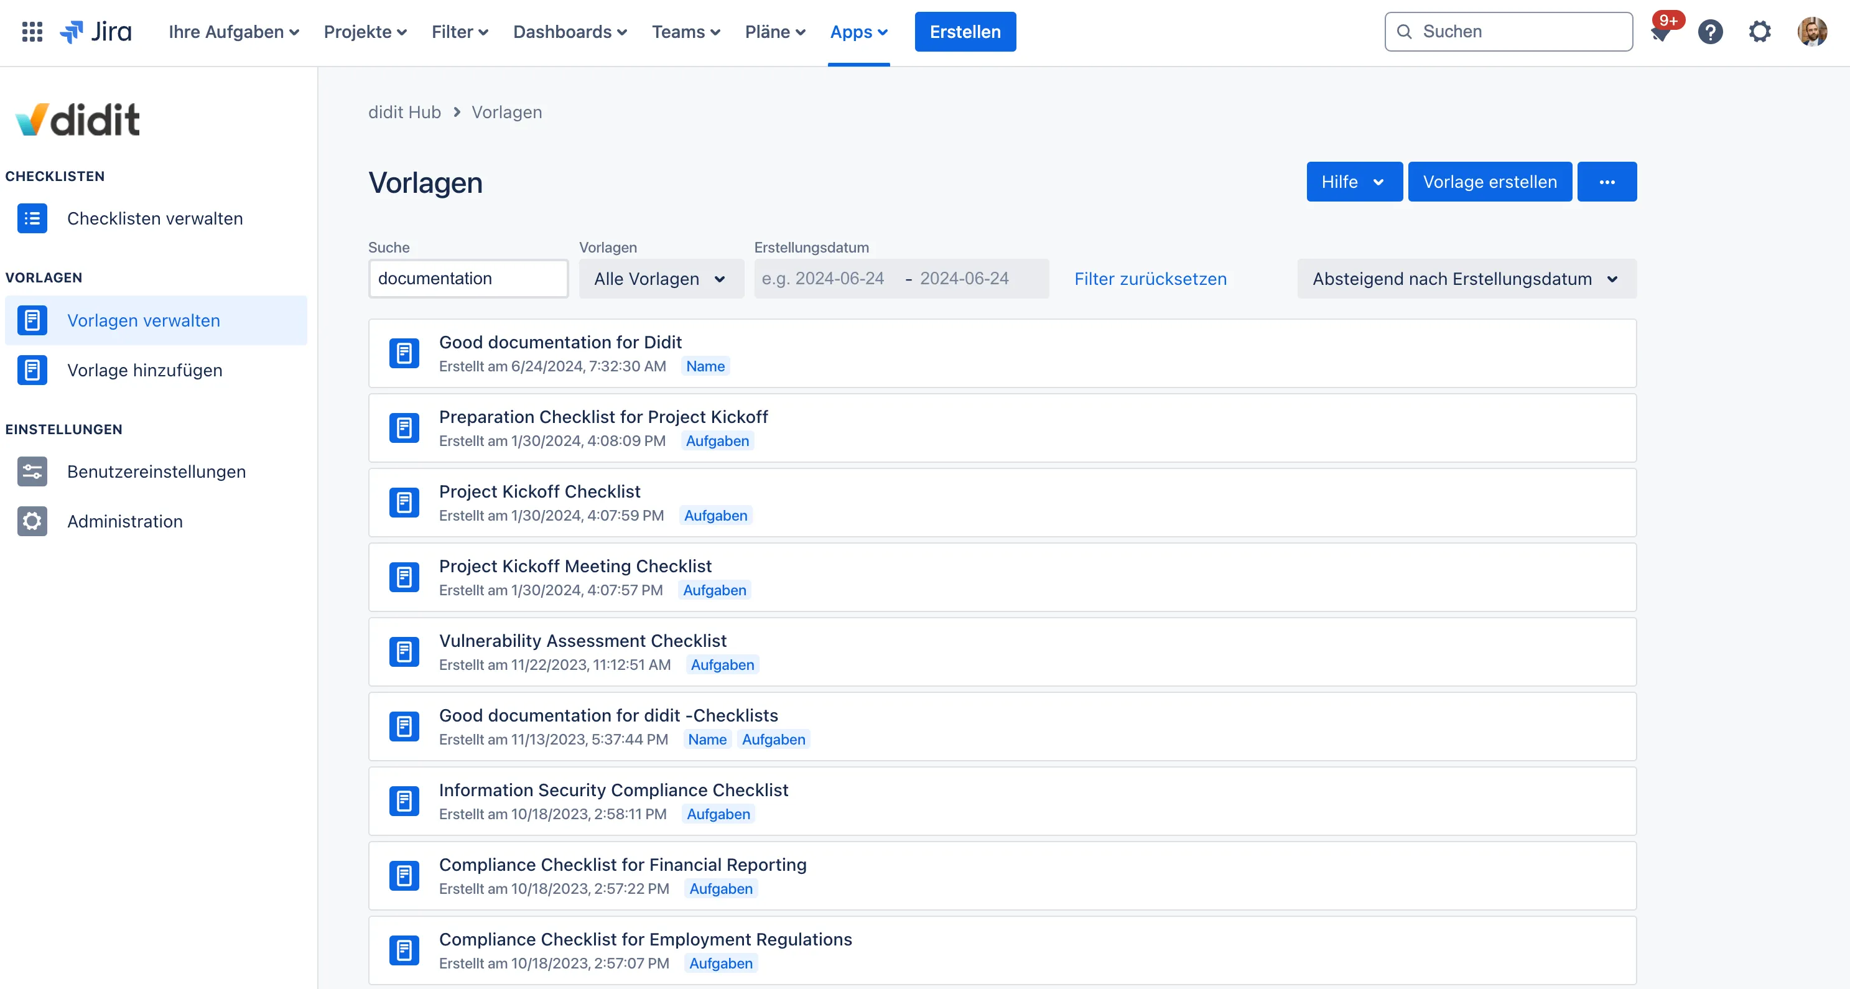Select Vorlagen verwalten in sidebar
The image size is (1850, 989).
tap(156, 320)
